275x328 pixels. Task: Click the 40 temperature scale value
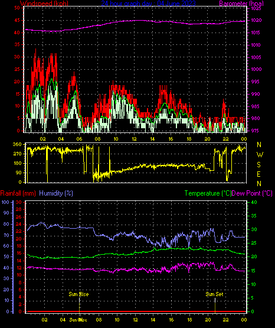(254, 202)
